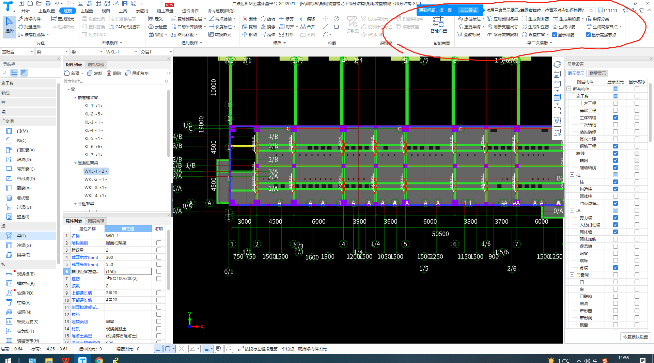Toggle 显示吊筋 checkbox
The width and height of the screenshot is (654, 363).
[x=555, y=35]
